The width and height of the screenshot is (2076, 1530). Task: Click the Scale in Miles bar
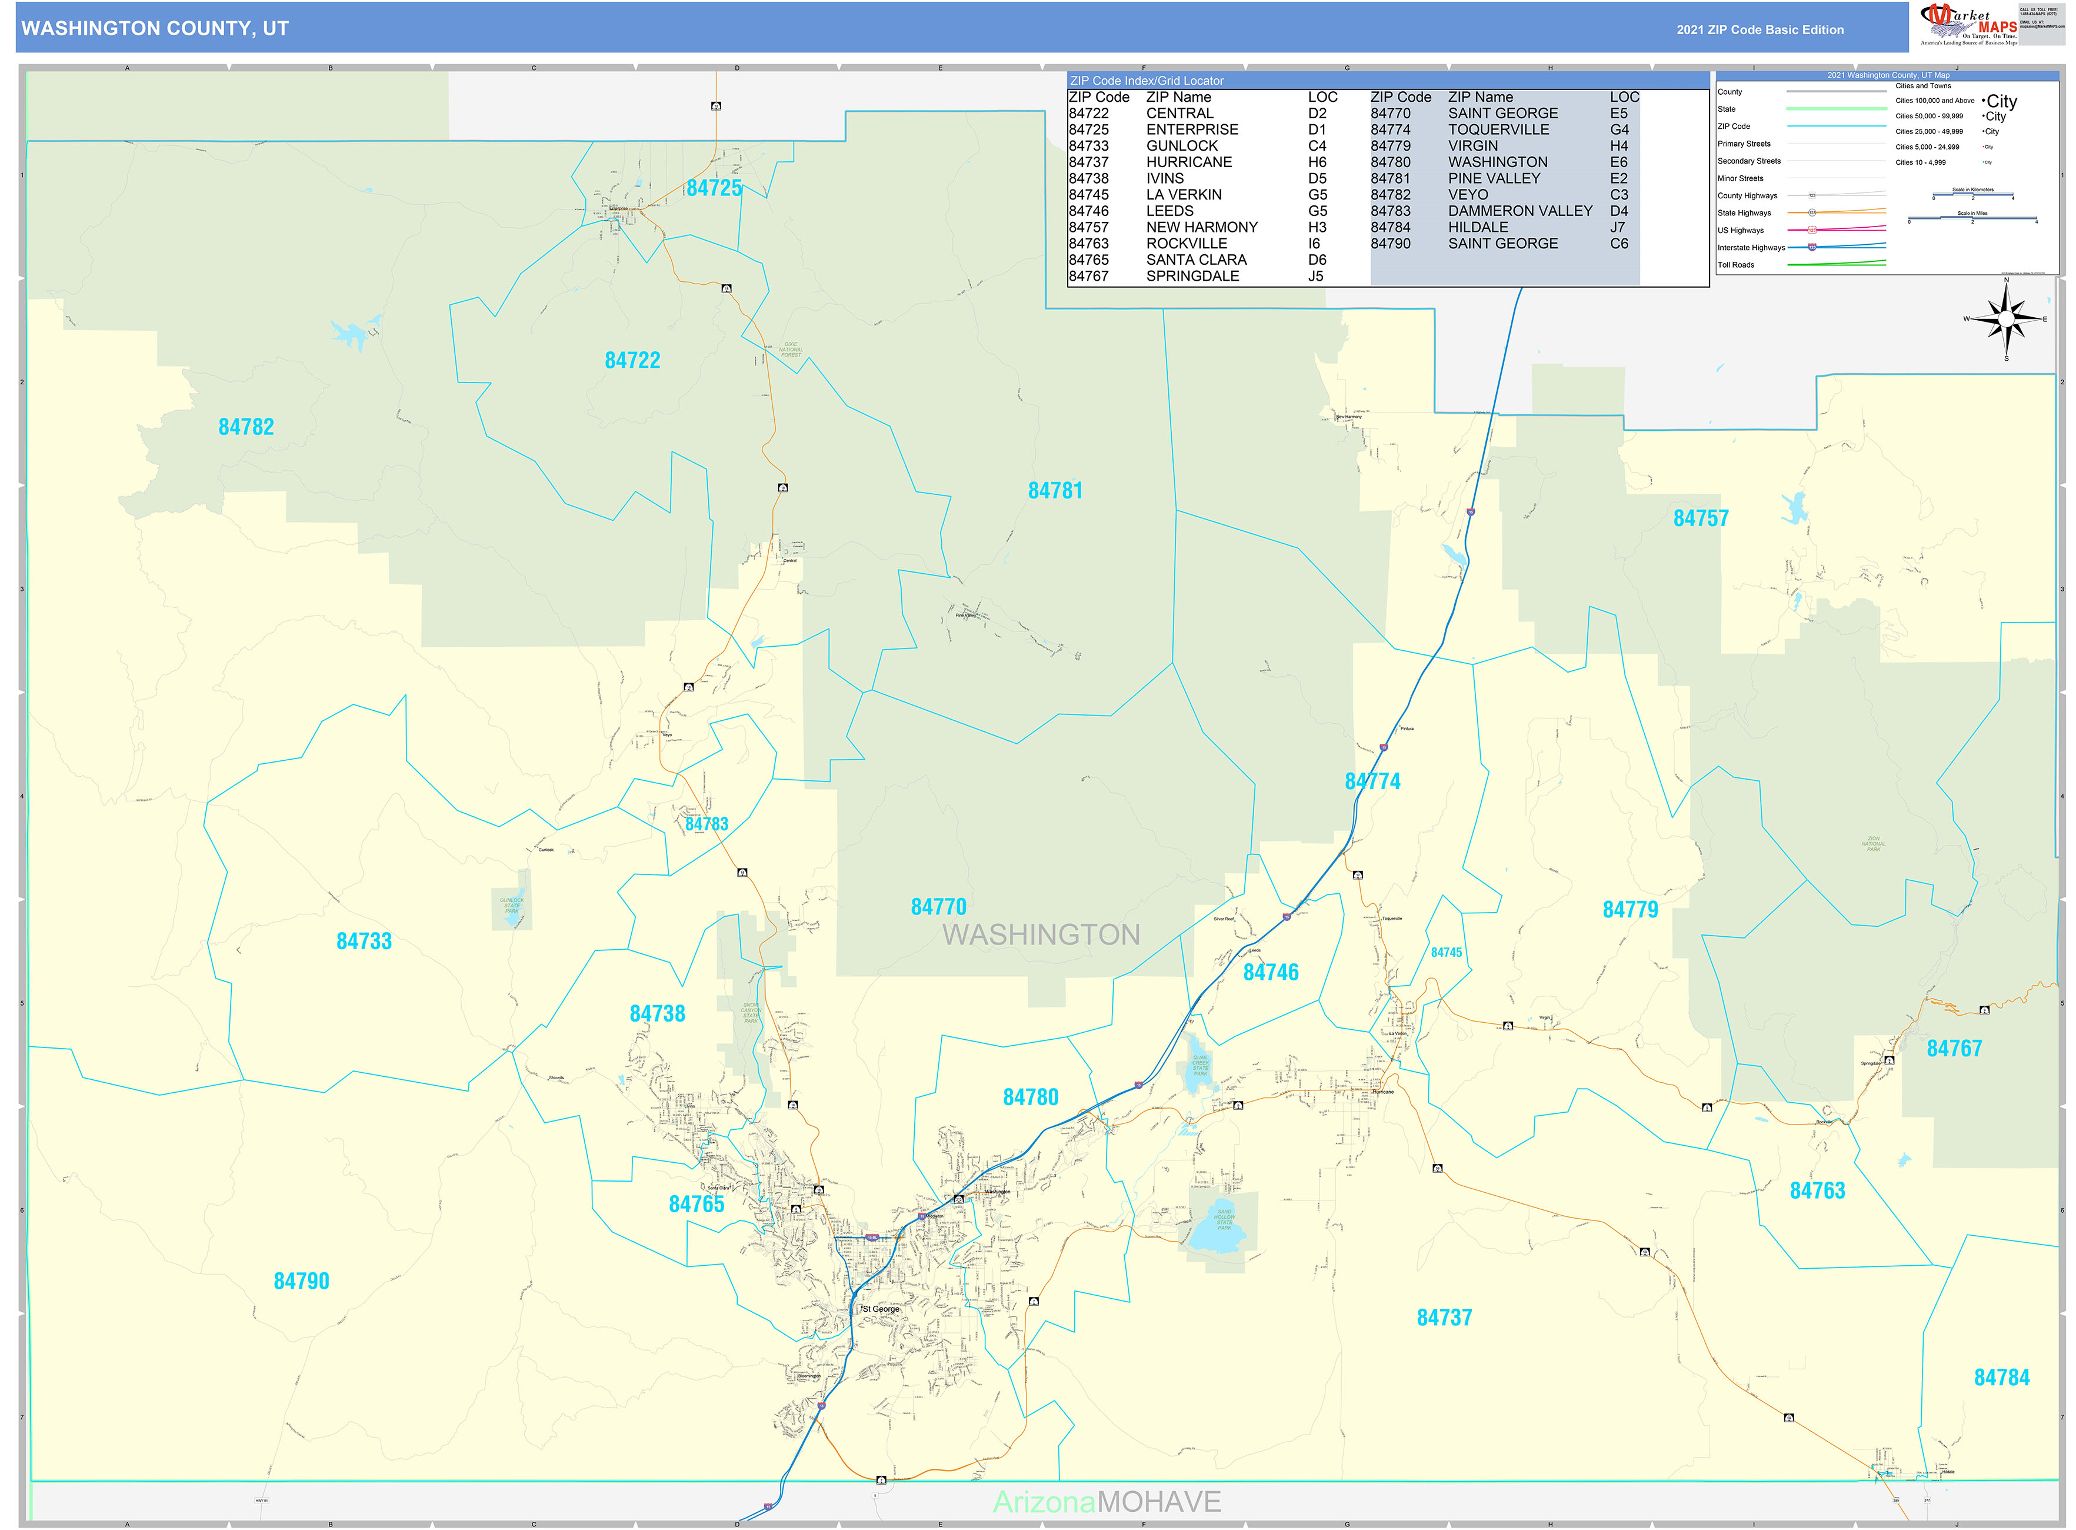(1973, 218)
